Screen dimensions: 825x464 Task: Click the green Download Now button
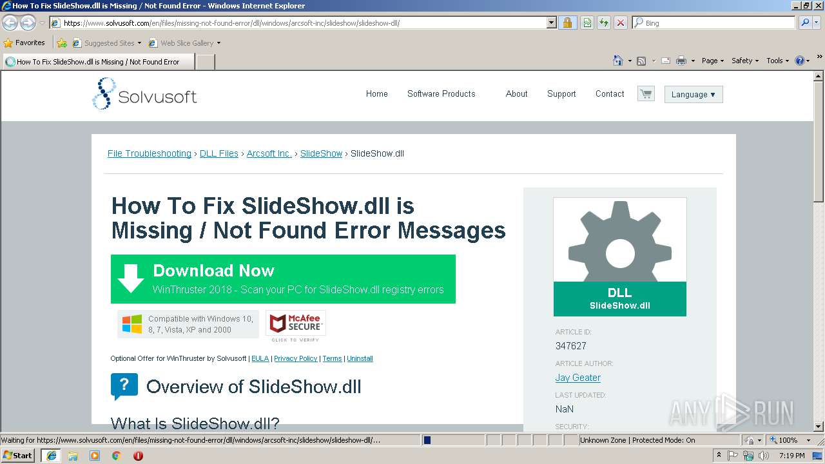tap(283, 279)
